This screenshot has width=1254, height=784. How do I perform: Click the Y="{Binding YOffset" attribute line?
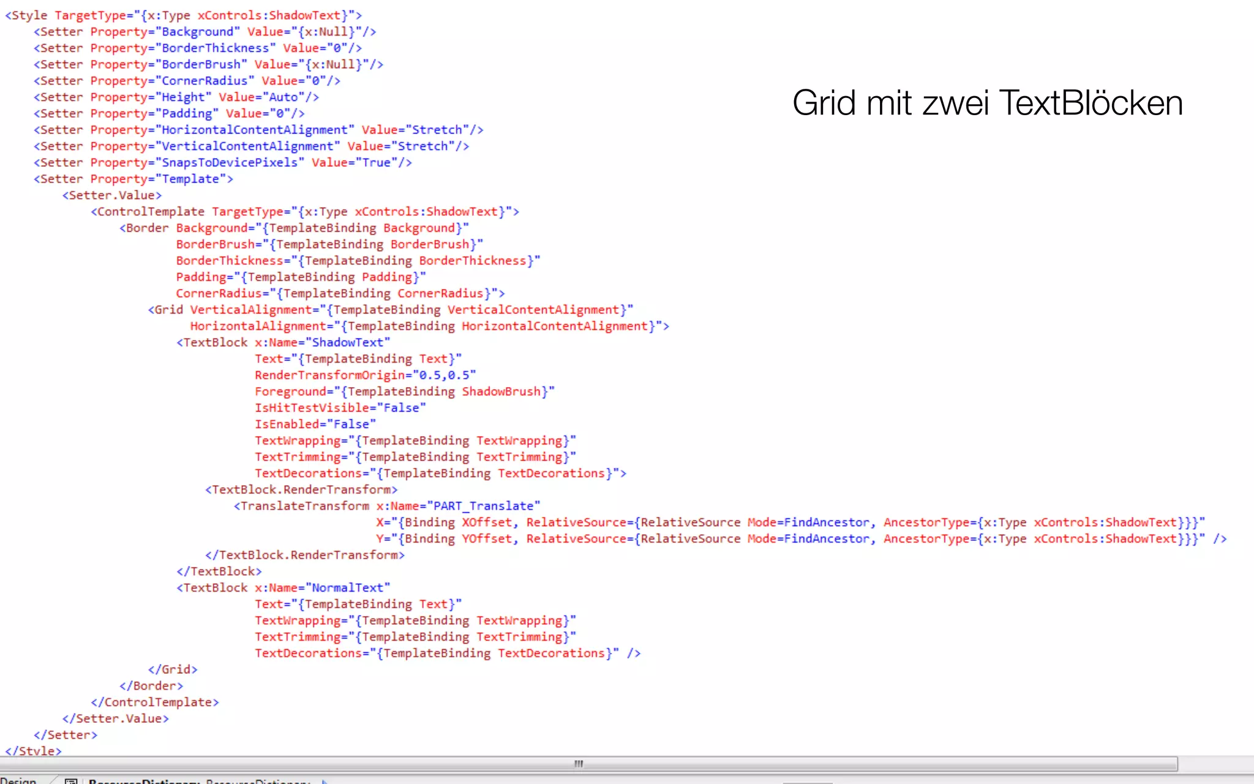coord(802,538)
